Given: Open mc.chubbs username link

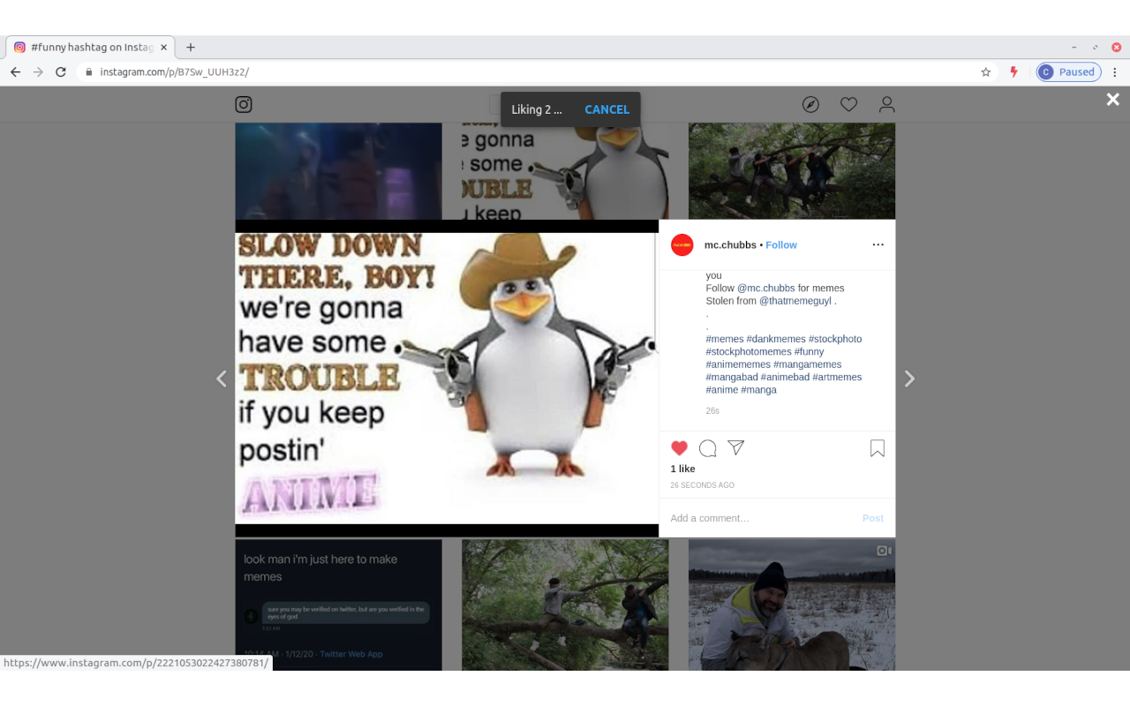Looking at the screenshot, I should point(730,244).
